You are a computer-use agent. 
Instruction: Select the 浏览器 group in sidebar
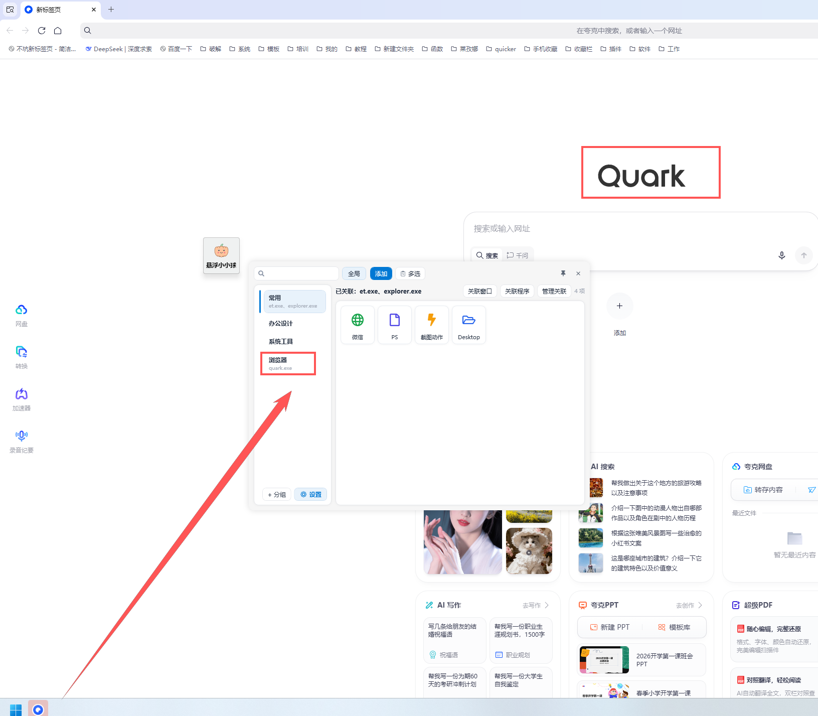(288, 363)
